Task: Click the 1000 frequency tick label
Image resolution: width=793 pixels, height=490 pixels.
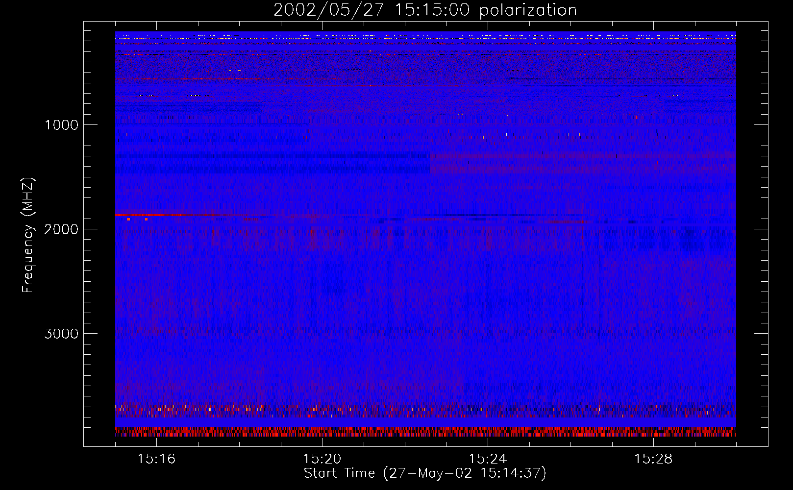Action: coord(61,125)
